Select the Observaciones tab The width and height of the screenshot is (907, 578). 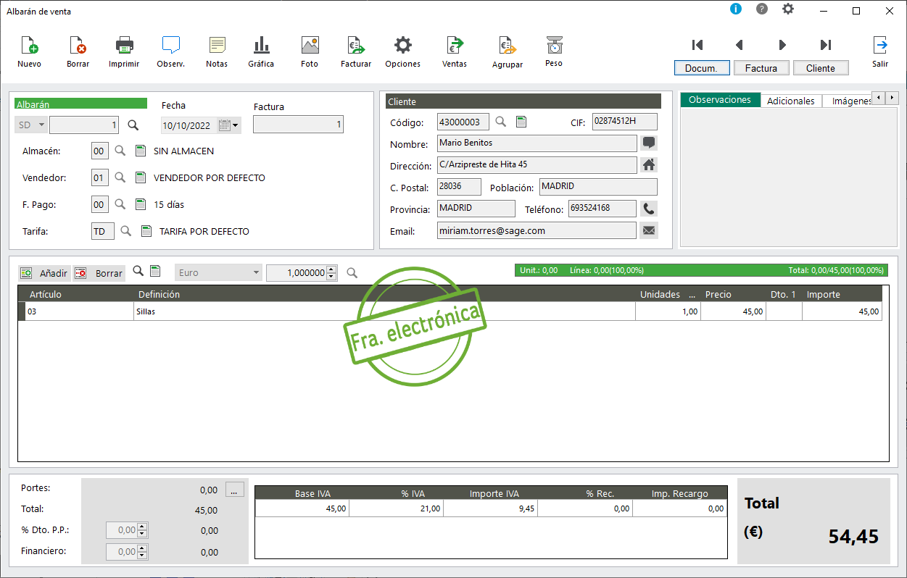719,100
